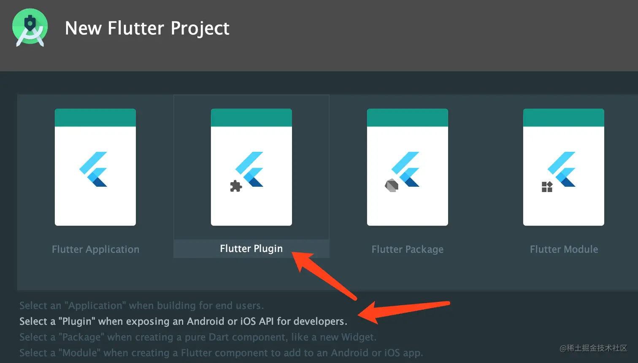Click the "Flutter Module" label

click(564, 249)
